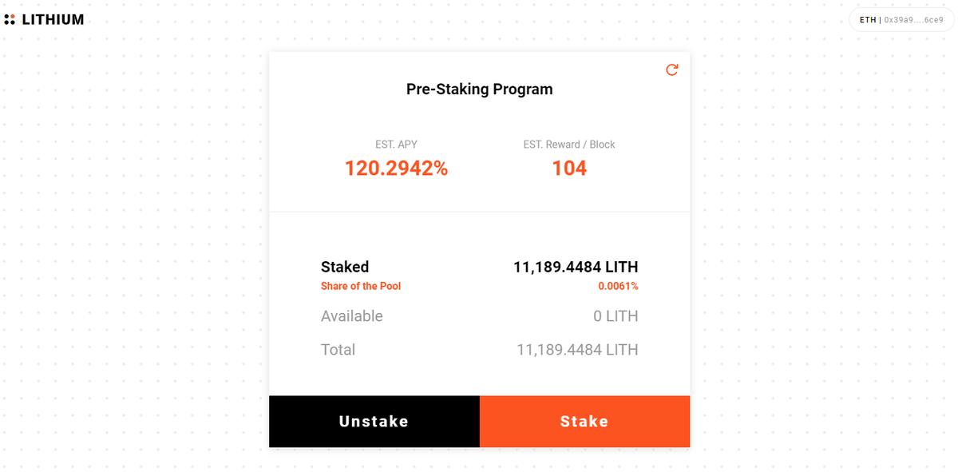This screenshot has width=958, height=472.
Task: Click the Lithium four-dot logo icon
Action: (x=10, y=19)
